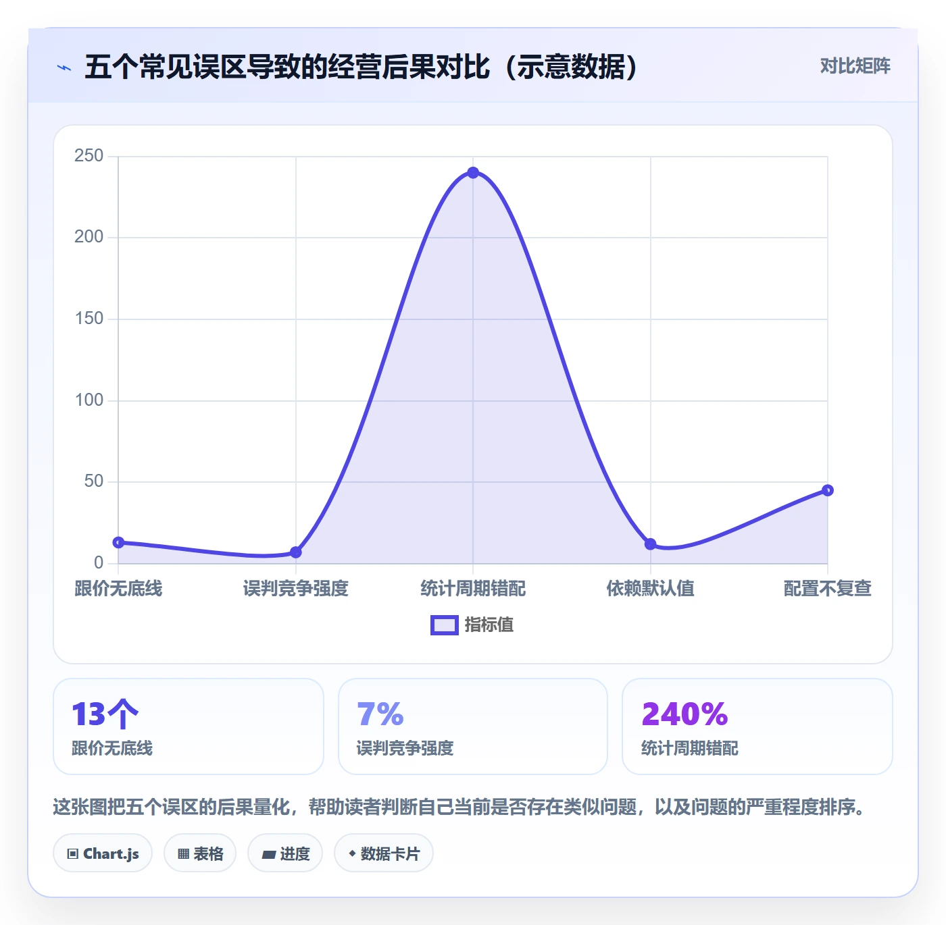
Task: Click the 表格 tag pill
Action: [x=200, y=853]
